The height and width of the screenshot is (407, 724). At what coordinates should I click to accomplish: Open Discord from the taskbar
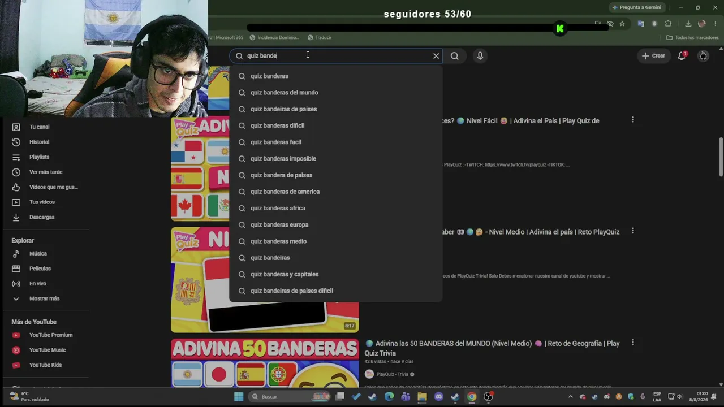(439, 397)
